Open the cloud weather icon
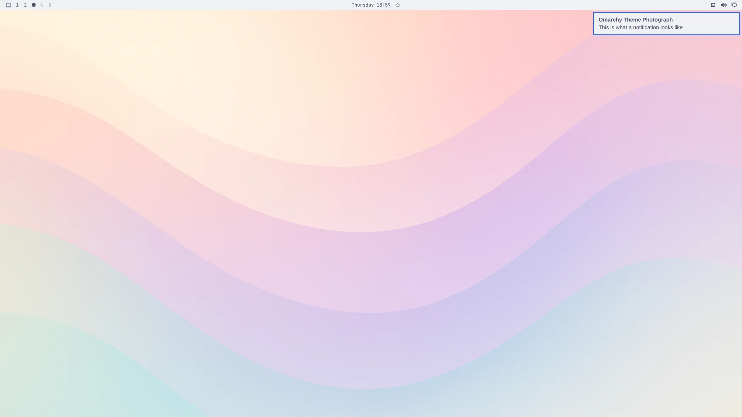Image resolution: width=742 pixels, height=417 pixels. pos(398,5)
